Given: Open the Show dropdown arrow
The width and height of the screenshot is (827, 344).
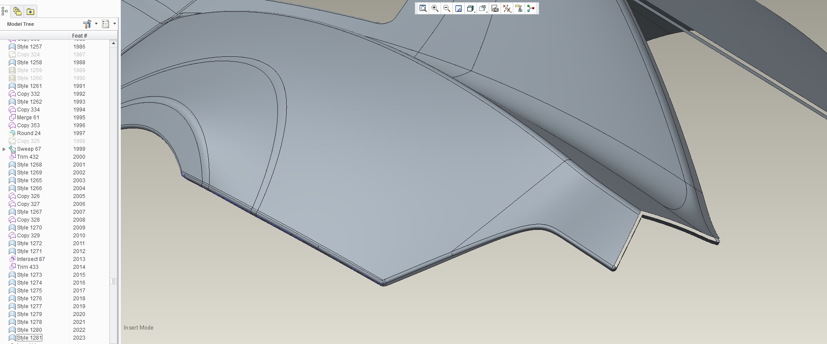Looking at the screenshot, I should click(x=115, y=24).
